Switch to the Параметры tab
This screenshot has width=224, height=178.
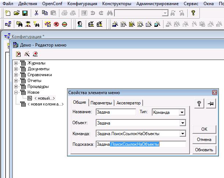[101, 103]
